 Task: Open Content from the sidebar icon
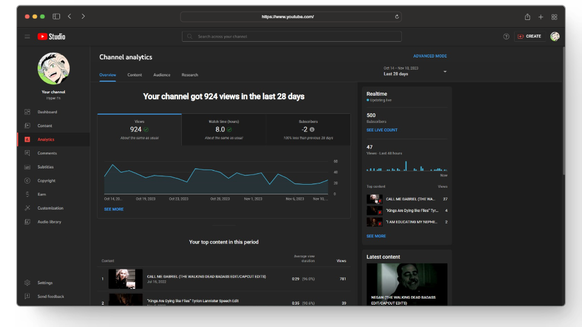pos(27,126)
